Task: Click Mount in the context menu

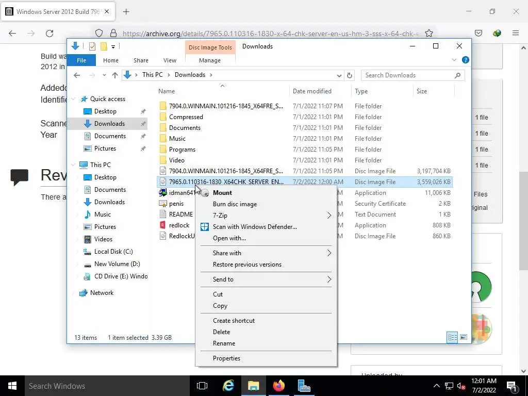Action: click(x=222, y=193)
